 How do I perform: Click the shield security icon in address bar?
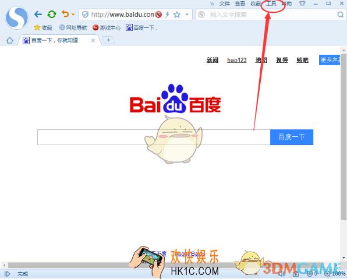(x=85, y=15)
